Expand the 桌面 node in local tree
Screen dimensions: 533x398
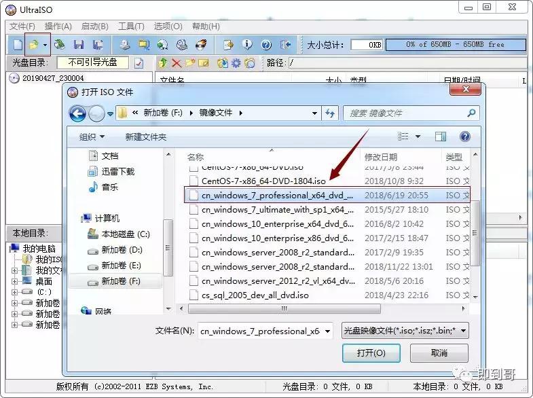pyautogui.click(x=14, y=281)
